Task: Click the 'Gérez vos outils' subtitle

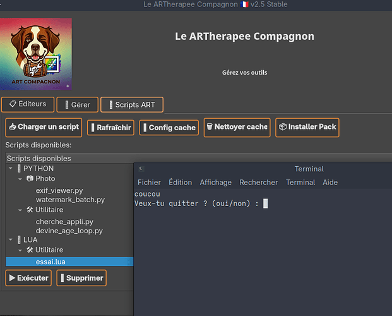Action: click(x=244, y=73)
